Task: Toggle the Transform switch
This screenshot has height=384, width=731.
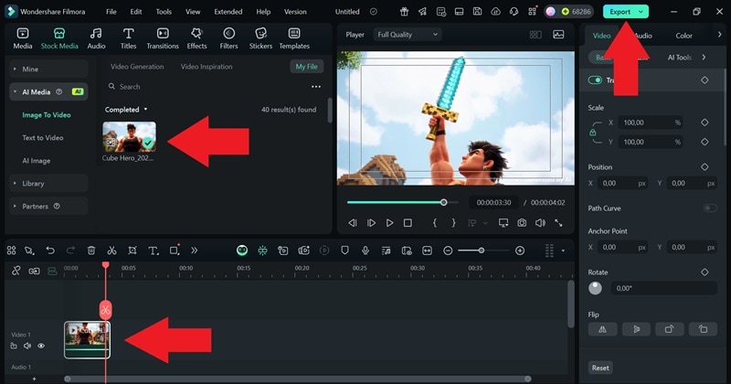Action: (x=595, y=80)
